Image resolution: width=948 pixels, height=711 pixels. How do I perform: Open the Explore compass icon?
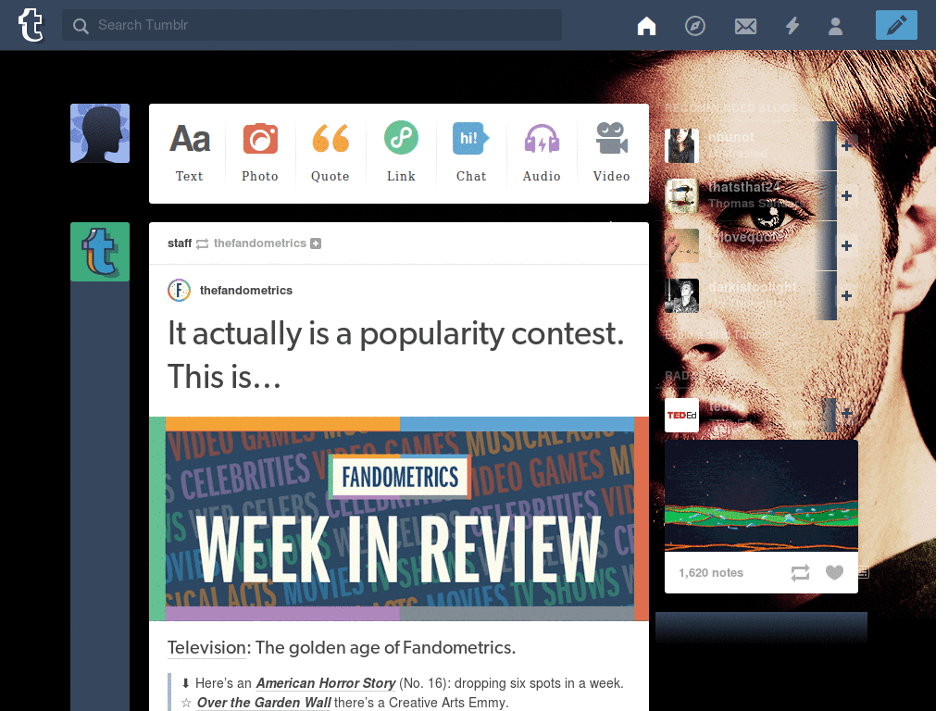coord(694,26)
